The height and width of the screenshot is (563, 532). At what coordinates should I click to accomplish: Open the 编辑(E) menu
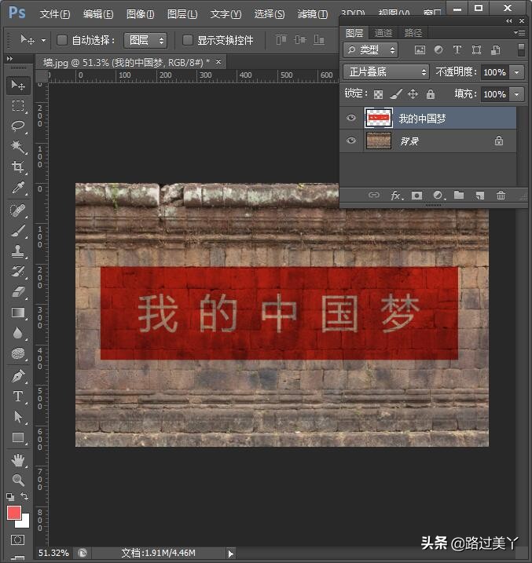pos(98,14)
